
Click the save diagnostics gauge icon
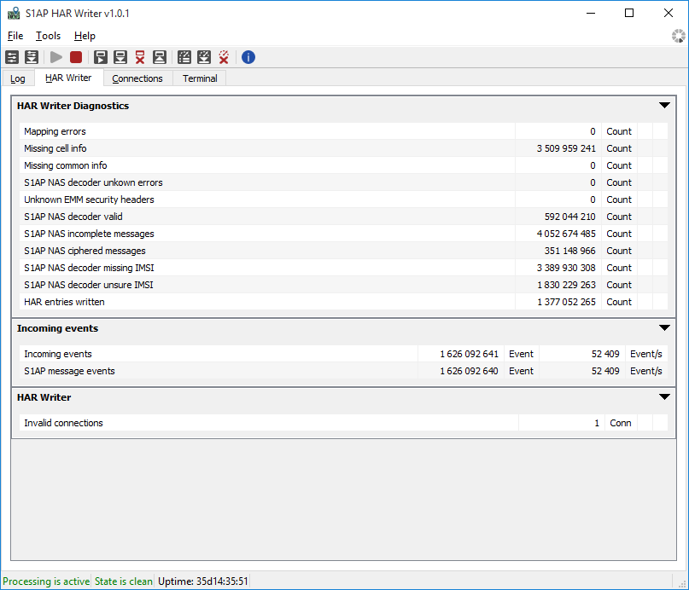coord(204,57)
